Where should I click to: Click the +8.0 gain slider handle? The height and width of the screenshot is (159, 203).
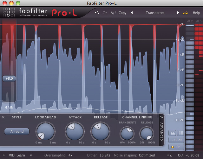click(9, 78)
